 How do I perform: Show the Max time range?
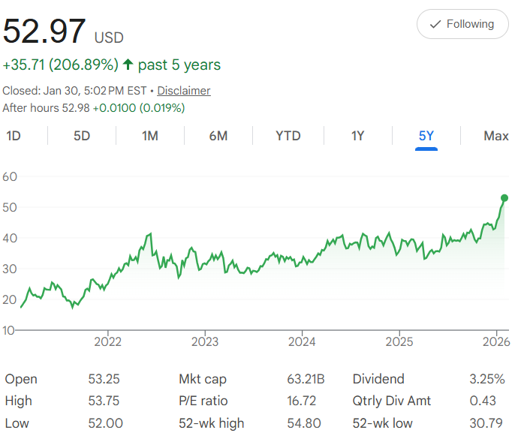click(x=496, y=136)
